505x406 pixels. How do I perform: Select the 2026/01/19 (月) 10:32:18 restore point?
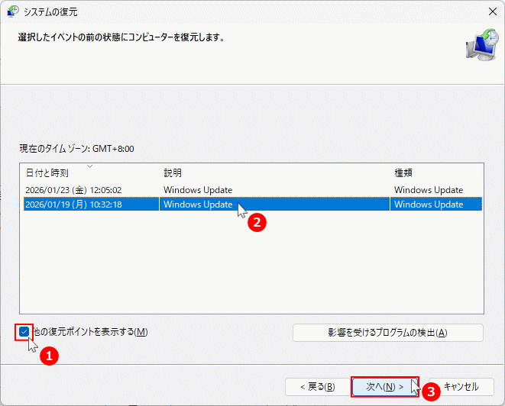click(253, 205)
